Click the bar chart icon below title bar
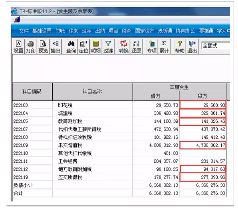This screenshot has height=209, width=238. pyautogui.click(x=17, y=20)
